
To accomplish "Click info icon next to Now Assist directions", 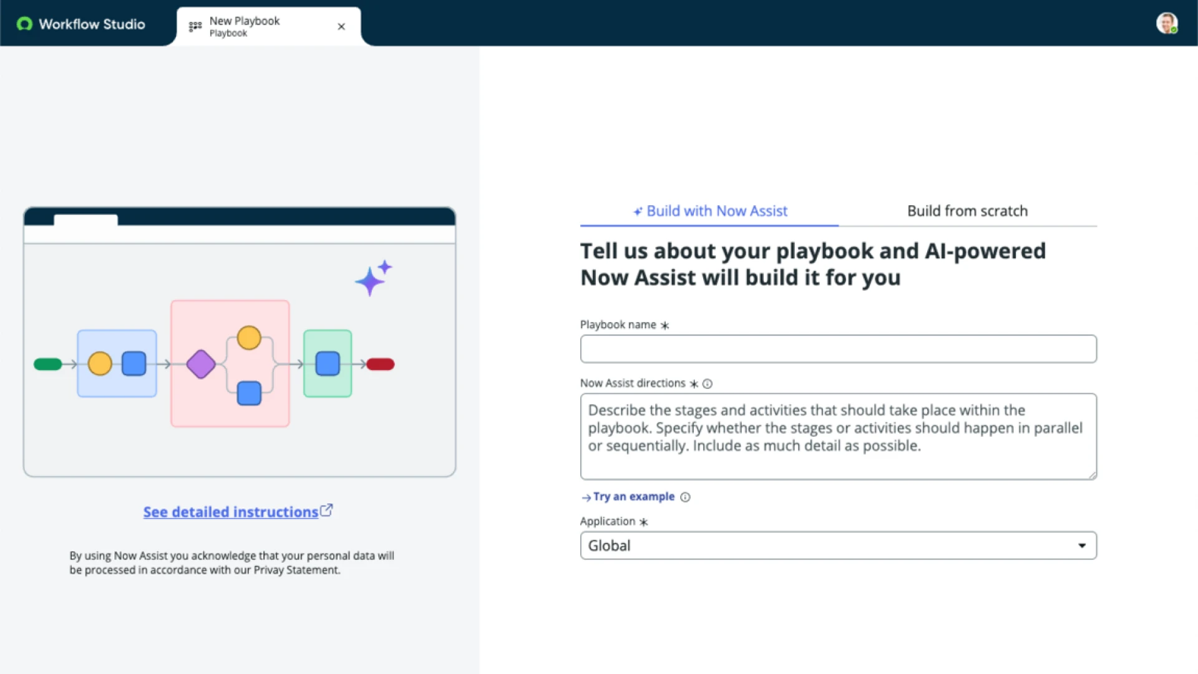I will (707, 384).
